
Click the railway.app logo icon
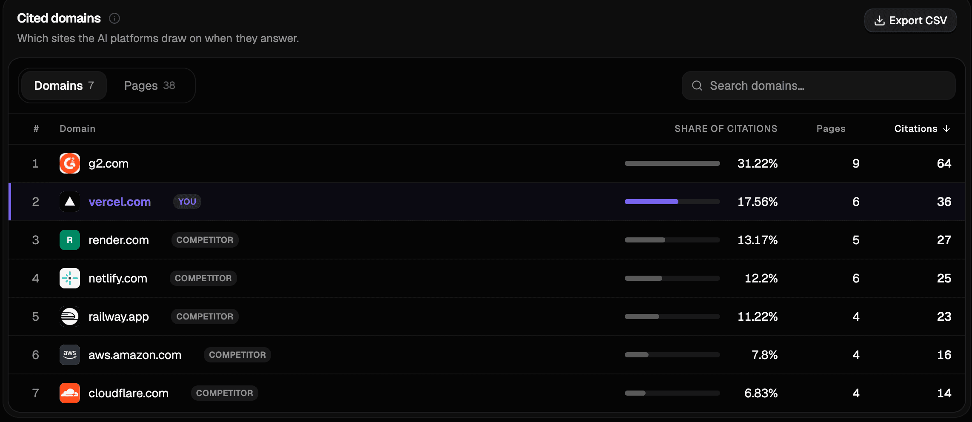click(70, 316)
